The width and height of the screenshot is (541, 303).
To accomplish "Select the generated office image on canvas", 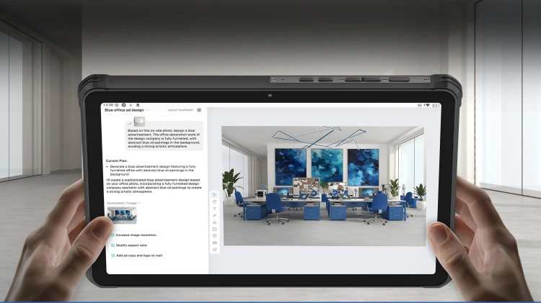I will pyautogui.click(x=323, y=186).
